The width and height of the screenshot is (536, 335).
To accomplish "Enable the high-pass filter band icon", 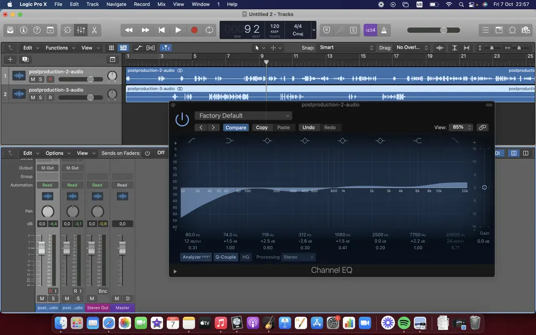I will click(191, 140).
